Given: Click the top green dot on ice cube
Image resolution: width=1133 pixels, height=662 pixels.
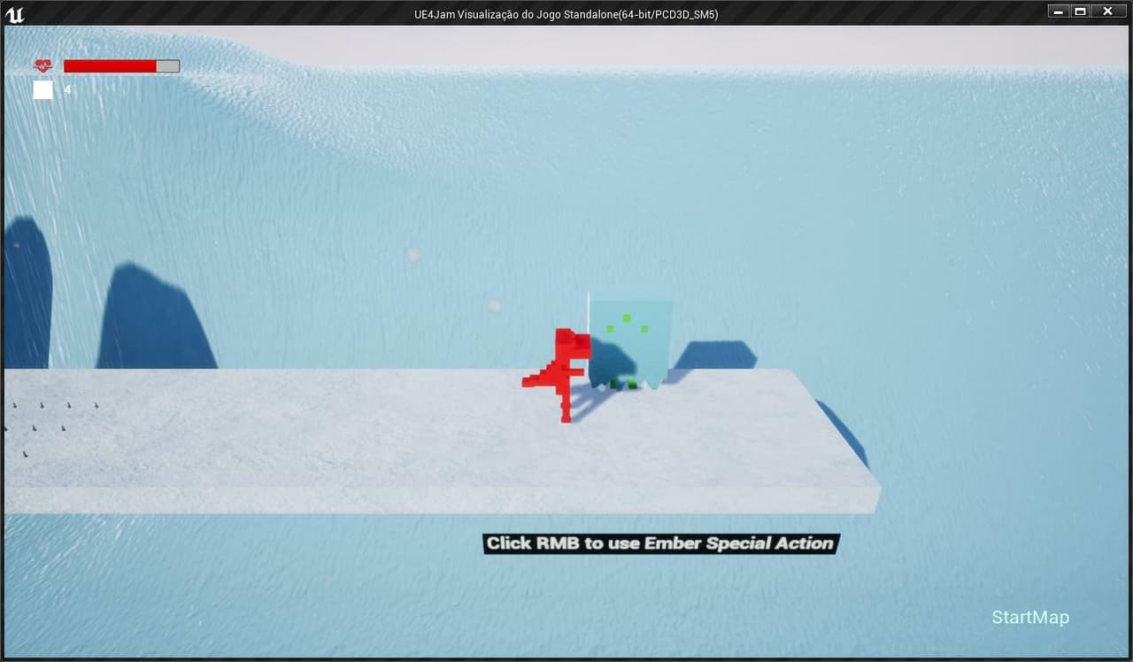Looking at the screenshot, I should (x=627, y=318).
